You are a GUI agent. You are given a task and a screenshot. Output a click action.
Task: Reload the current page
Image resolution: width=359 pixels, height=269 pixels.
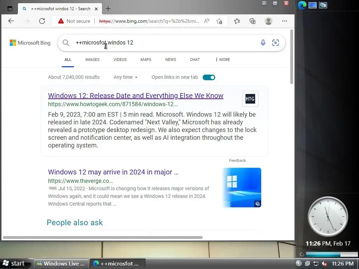42,21
